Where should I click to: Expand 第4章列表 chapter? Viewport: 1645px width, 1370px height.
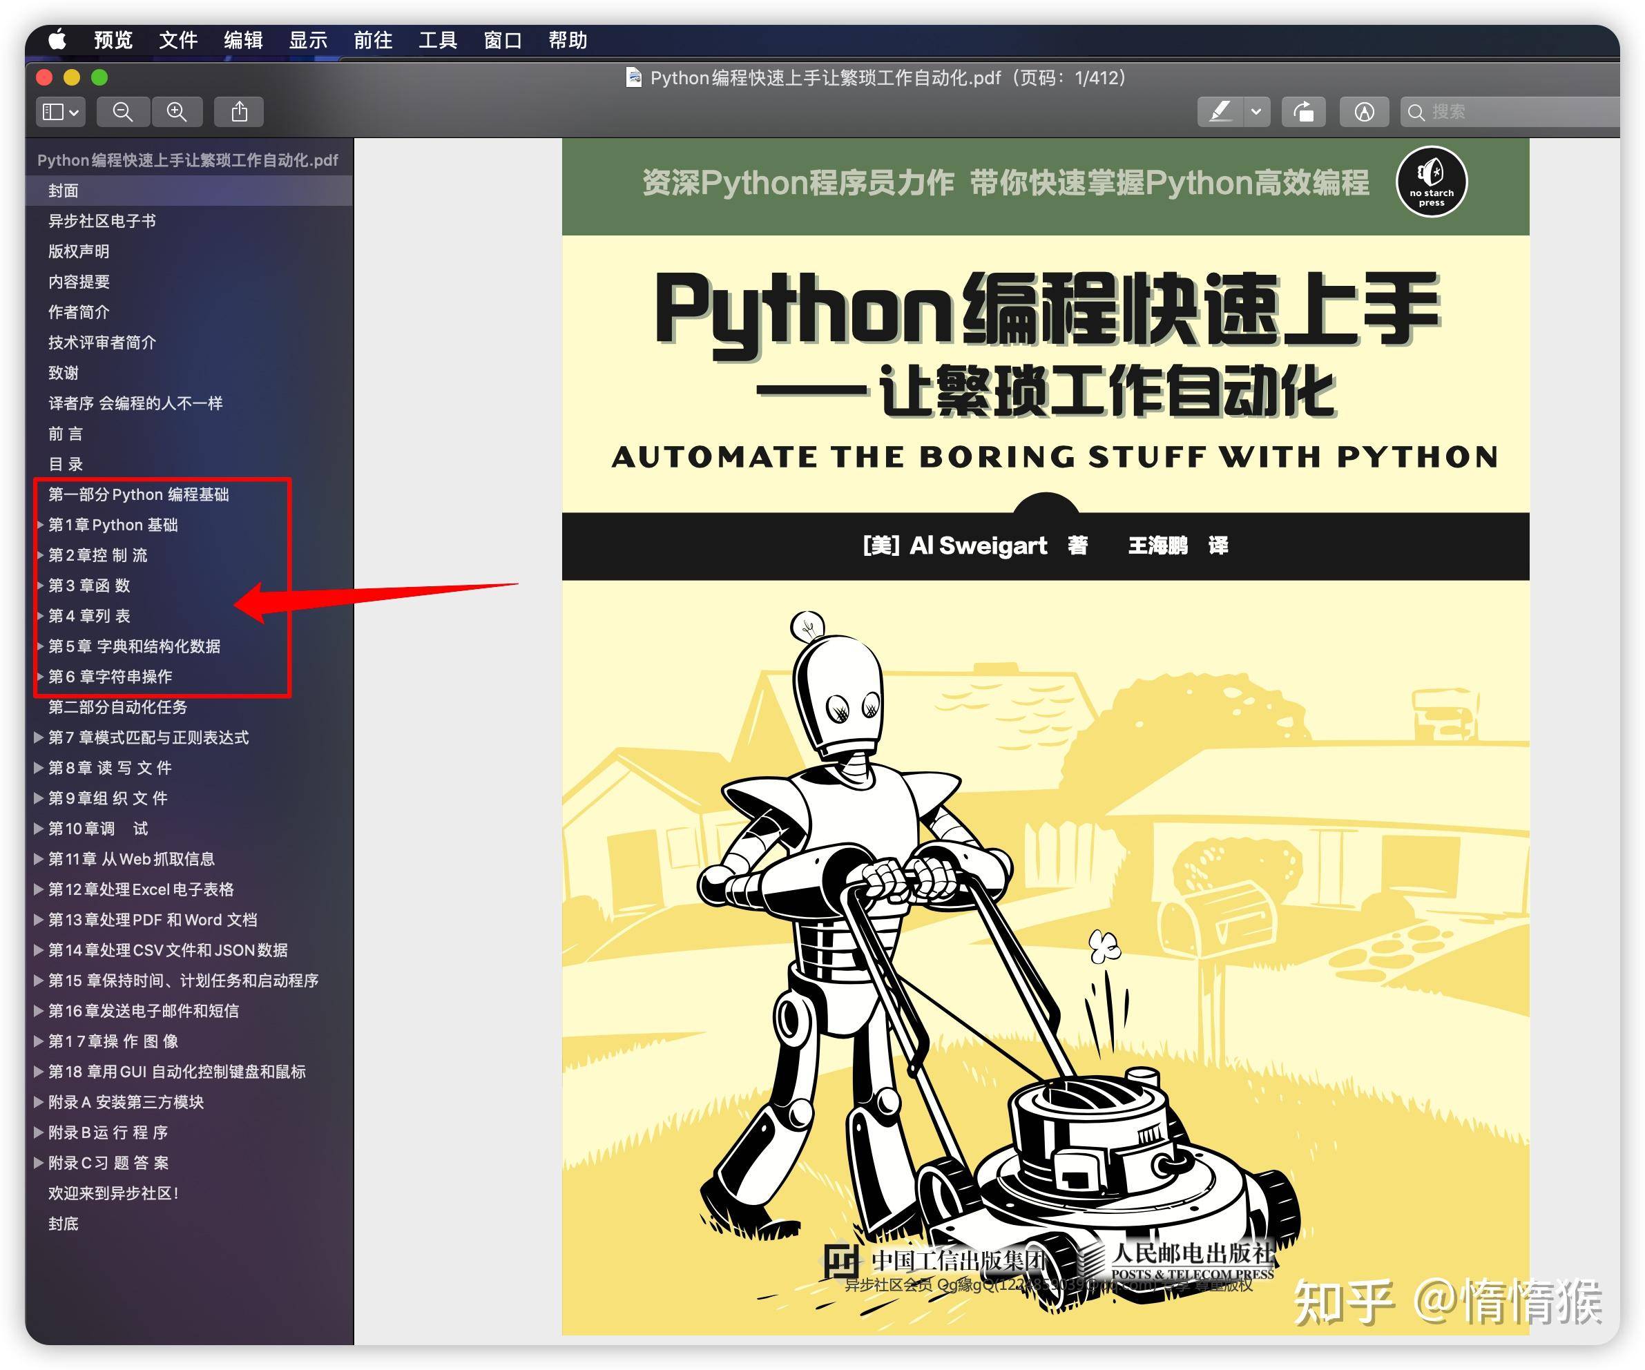pos(39,616)
